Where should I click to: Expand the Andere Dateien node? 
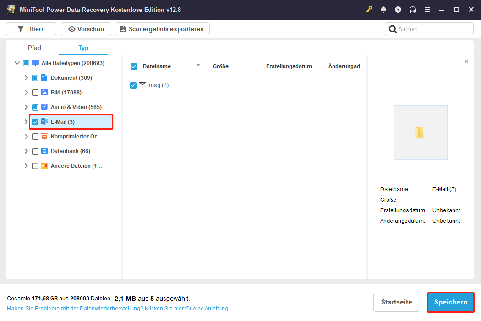26,166
